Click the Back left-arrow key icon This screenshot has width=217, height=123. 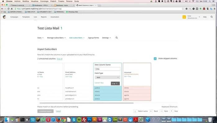point(151,111)
